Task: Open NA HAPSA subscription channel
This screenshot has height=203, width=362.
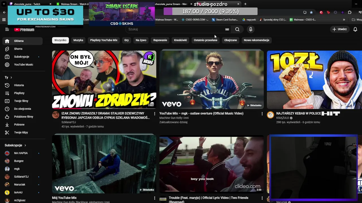Action: click(x=23, y=153)
